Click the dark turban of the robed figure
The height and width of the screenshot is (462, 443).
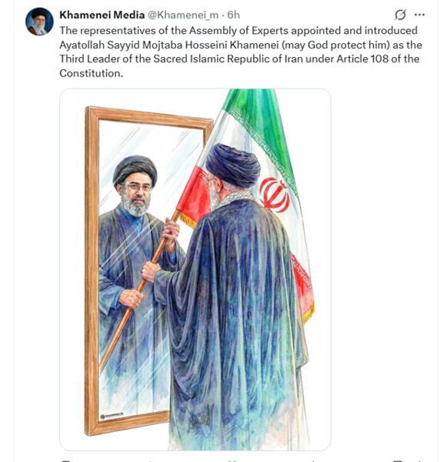pyautogui.click(x=233, y=165)
